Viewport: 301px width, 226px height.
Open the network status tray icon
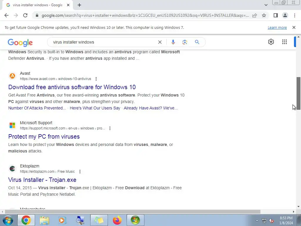coord(264,221)
